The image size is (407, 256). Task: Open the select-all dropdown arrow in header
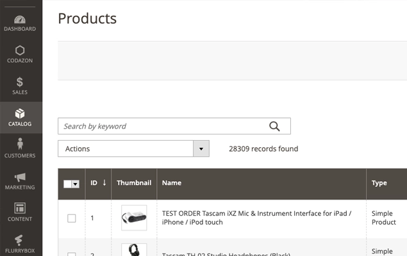point(76,184)
